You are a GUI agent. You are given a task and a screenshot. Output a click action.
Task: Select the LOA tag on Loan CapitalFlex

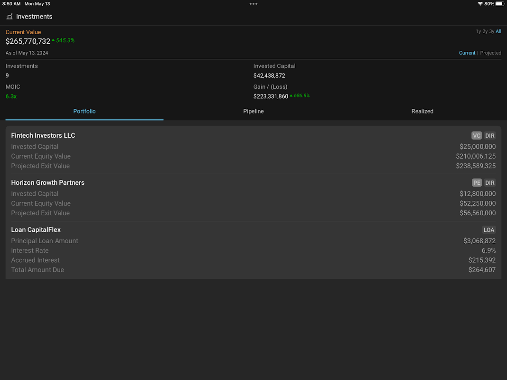point(488,230)
